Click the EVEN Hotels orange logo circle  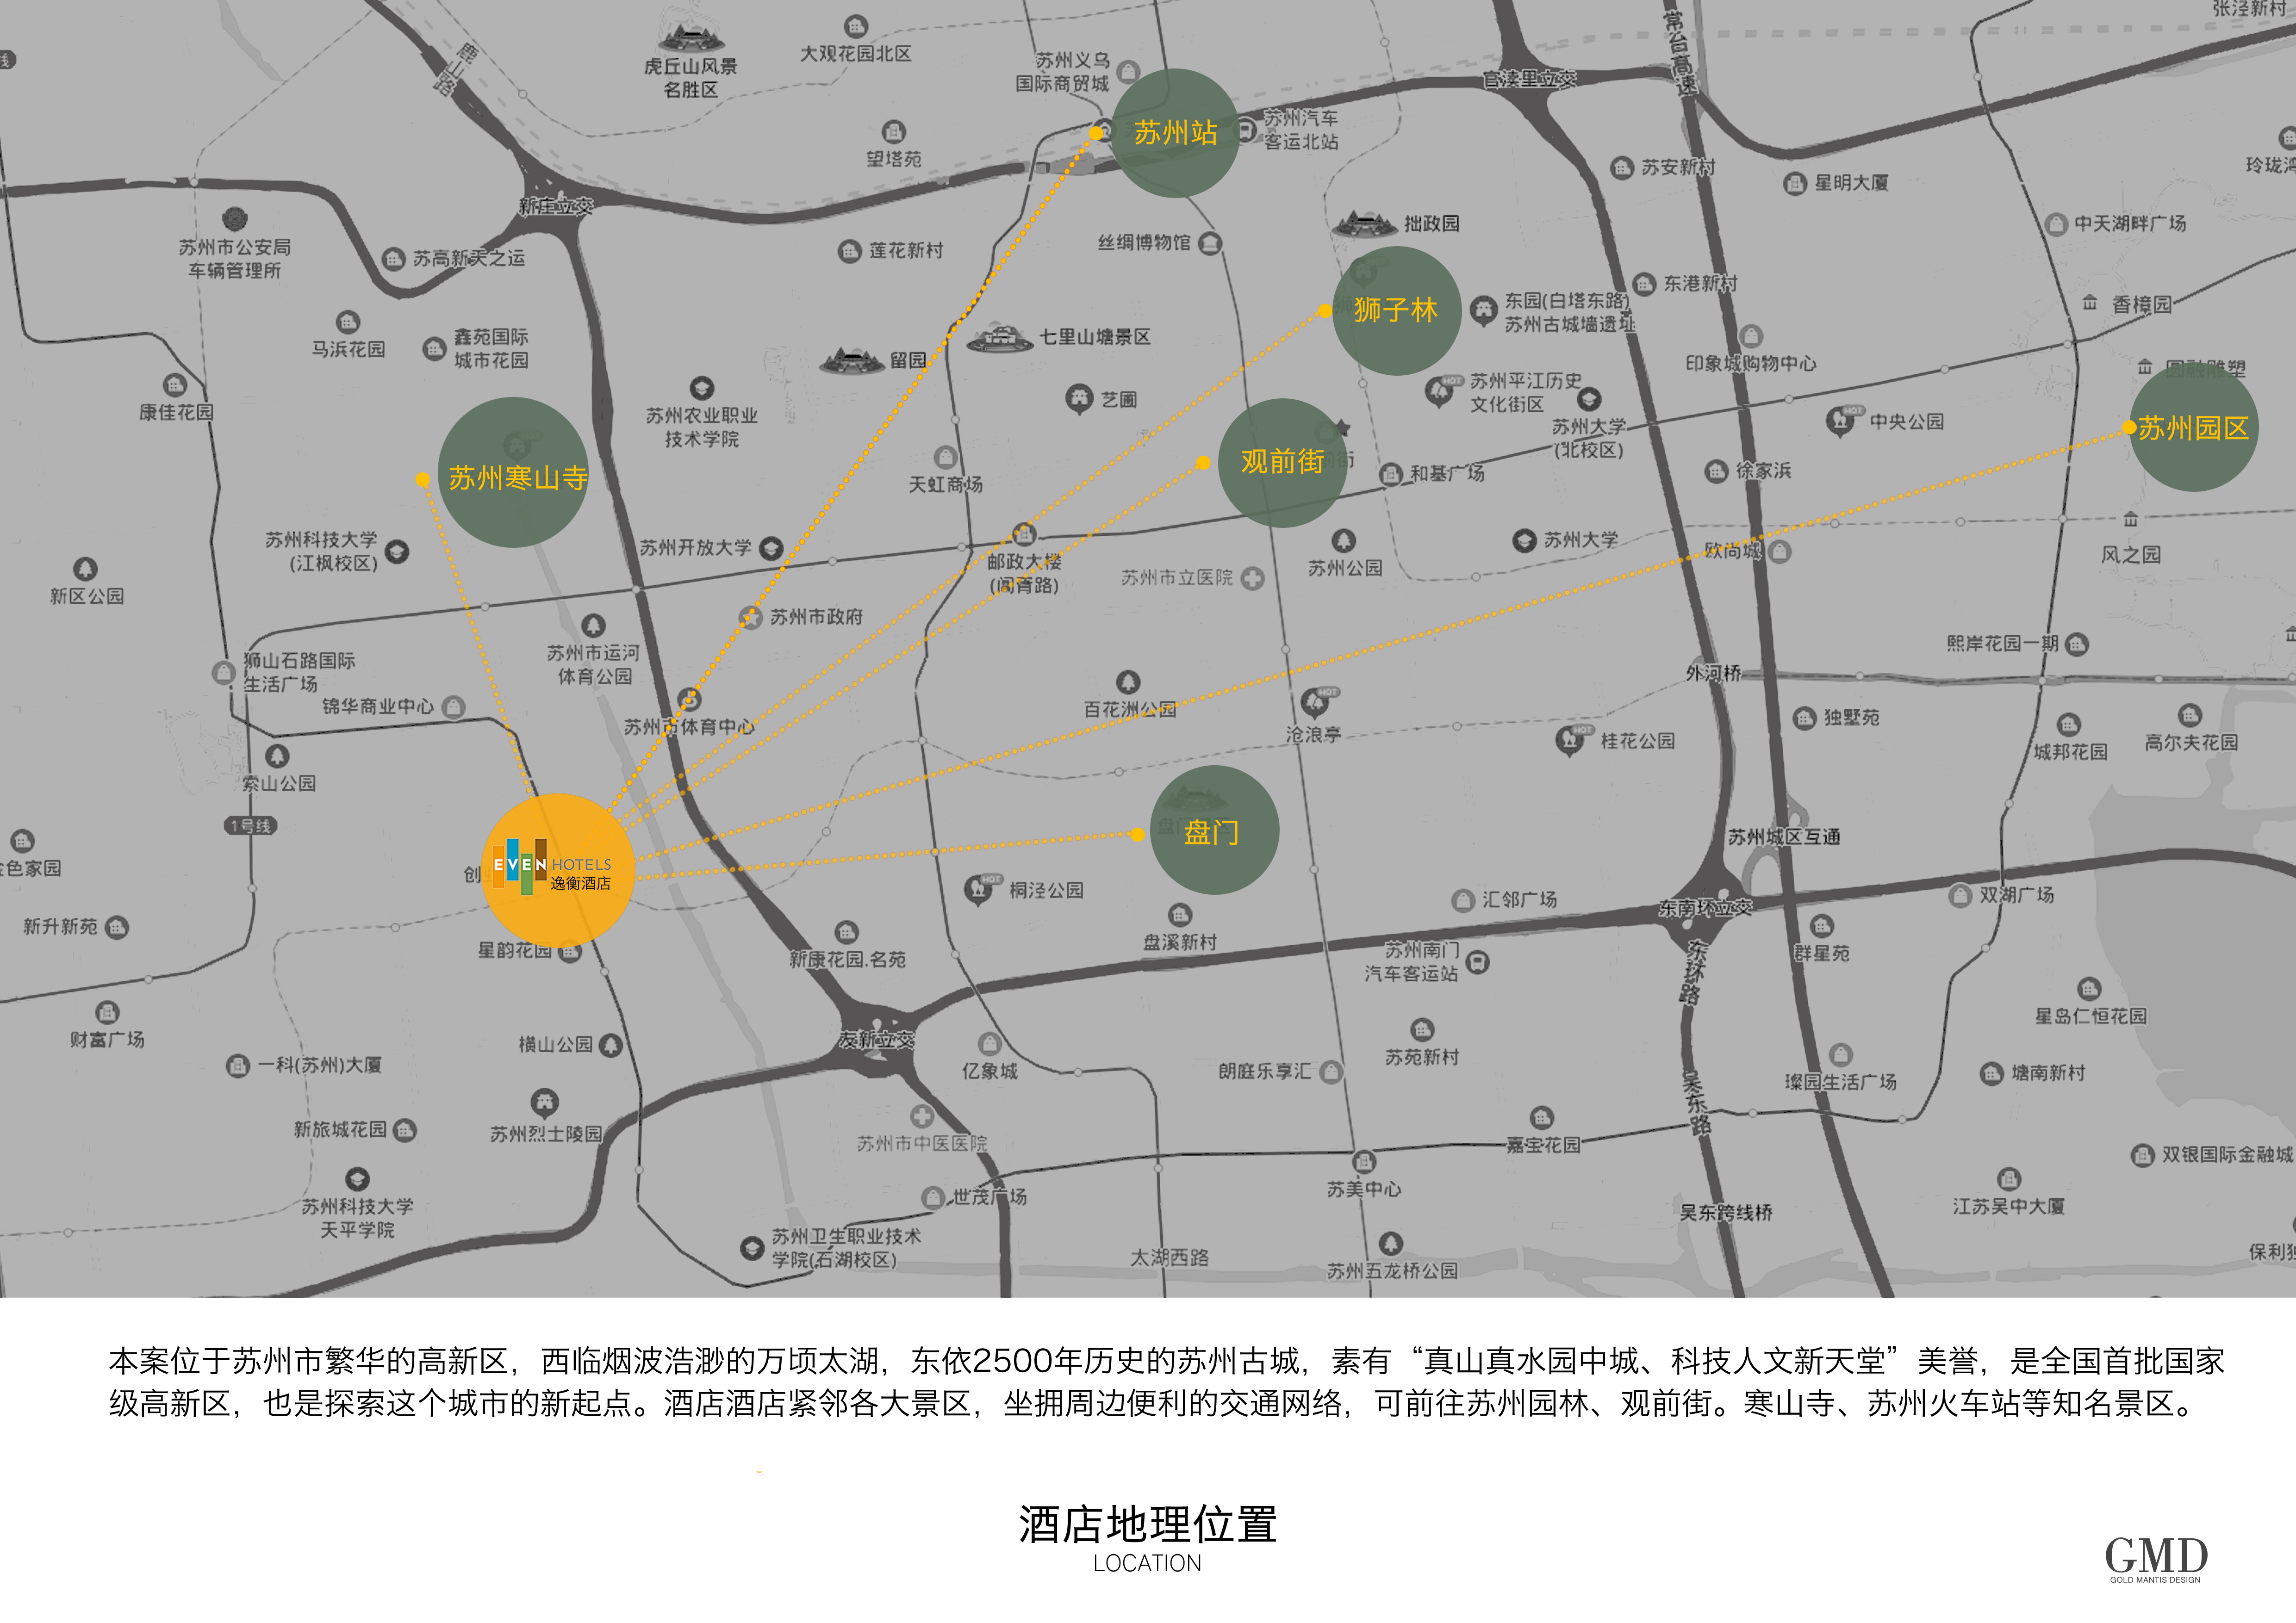point(557,868)
